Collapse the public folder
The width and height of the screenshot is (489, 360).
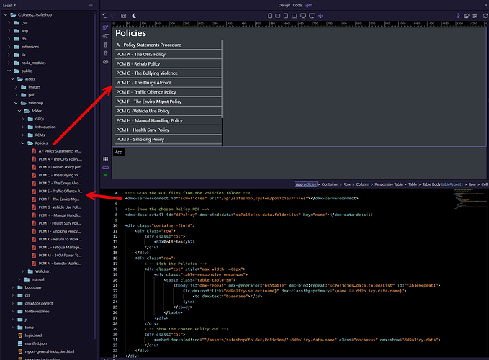tap(9, 71)
